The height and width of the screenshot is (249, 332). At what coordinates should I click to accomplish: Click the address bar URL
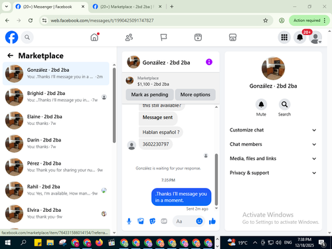[x=102, y=21]
